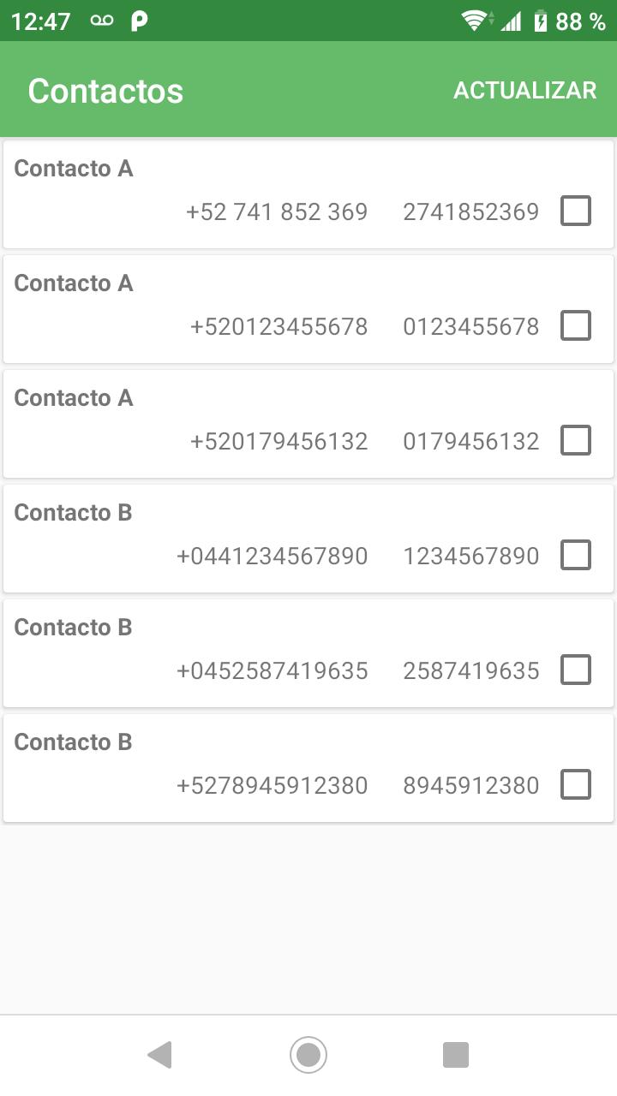Select checkbox next to 0123455678

pos(576,325)
